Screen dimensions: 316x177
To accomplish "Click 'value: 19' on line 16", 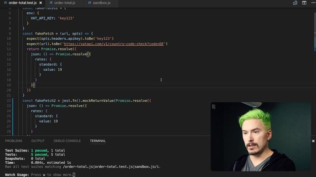I will click(53, 69).
